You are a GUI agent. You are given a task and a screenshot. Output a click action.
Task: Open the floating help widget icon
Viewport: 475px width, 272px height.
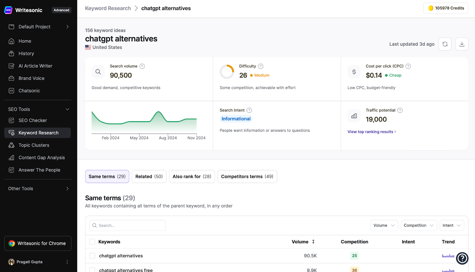[462, 258]
